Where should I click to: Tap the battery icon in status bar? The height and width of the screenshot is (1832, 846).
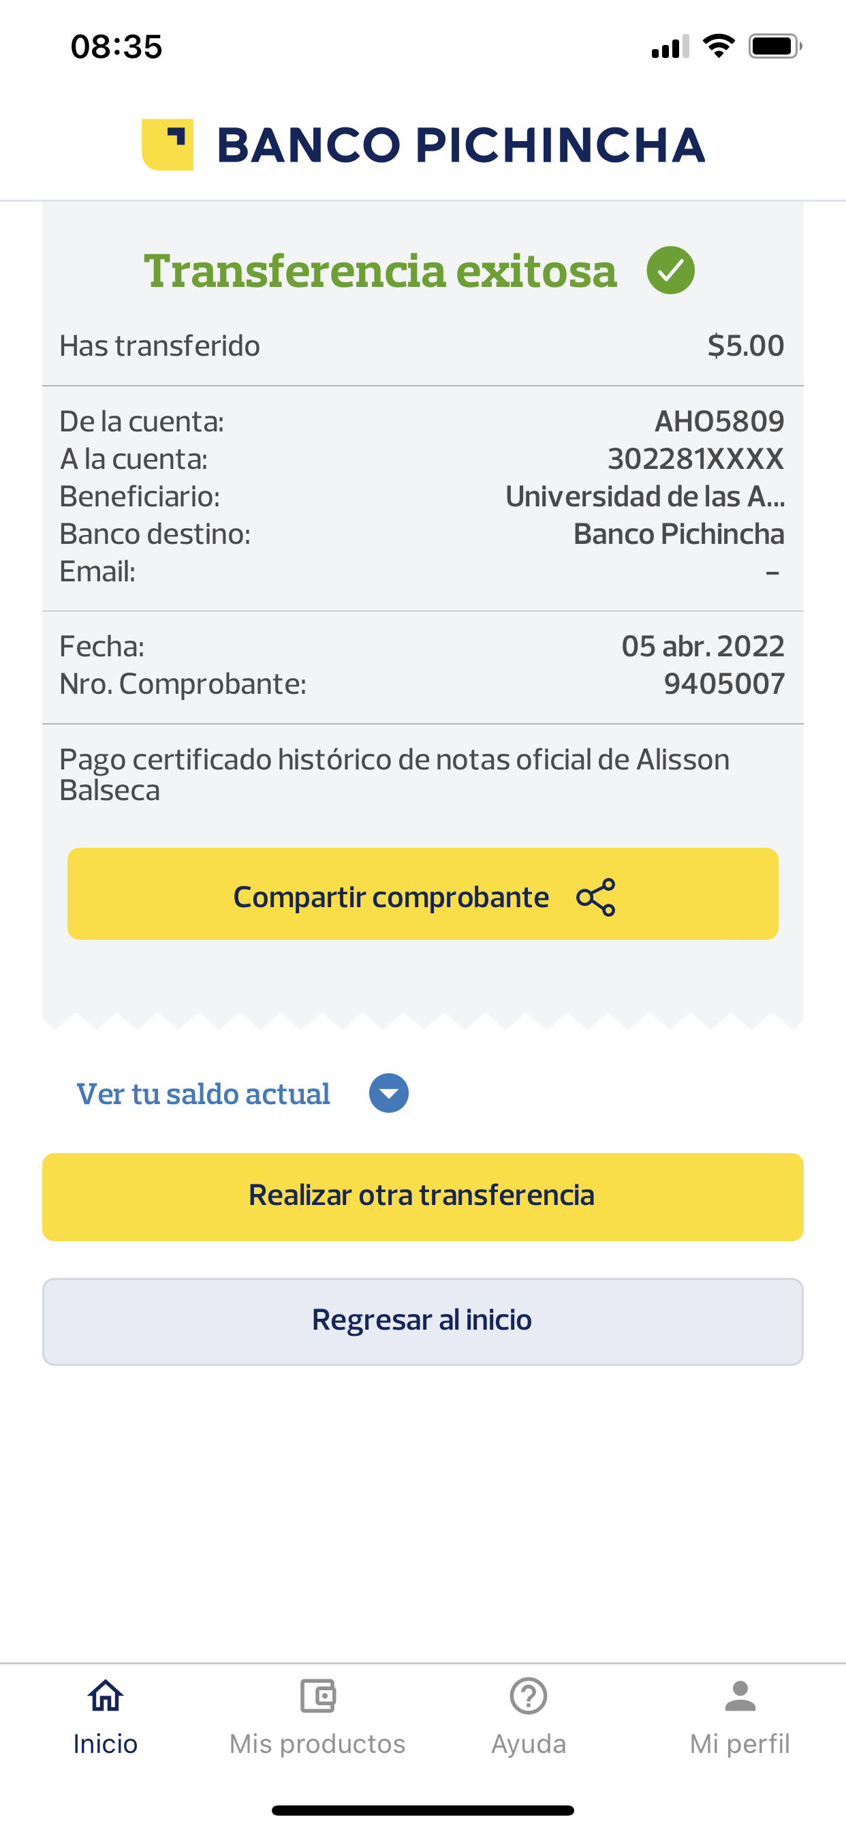[x=774, y=47]
